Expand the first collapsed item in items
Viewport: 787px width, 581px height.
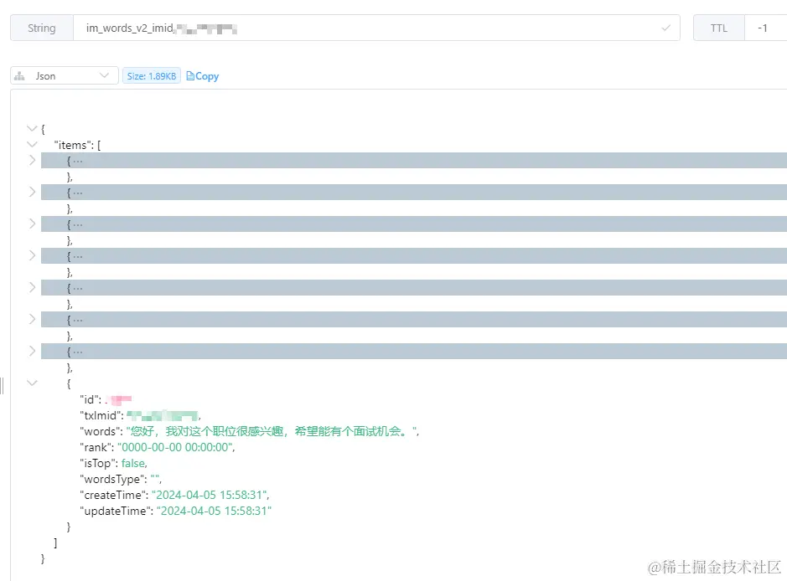(x=32, y=161)
